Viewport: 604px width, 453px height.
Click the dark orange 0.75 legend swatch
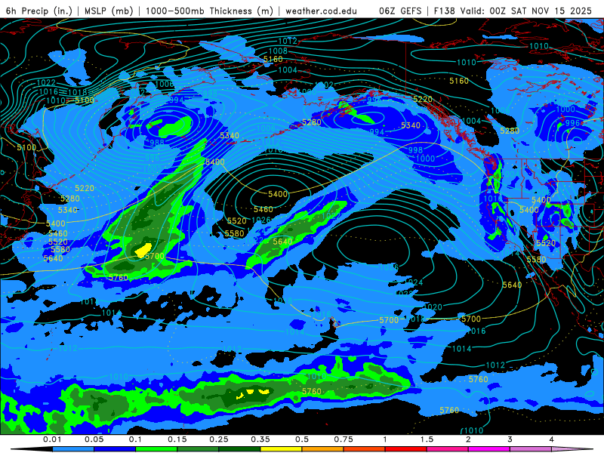pyautogui.click(x=365, y=449)
